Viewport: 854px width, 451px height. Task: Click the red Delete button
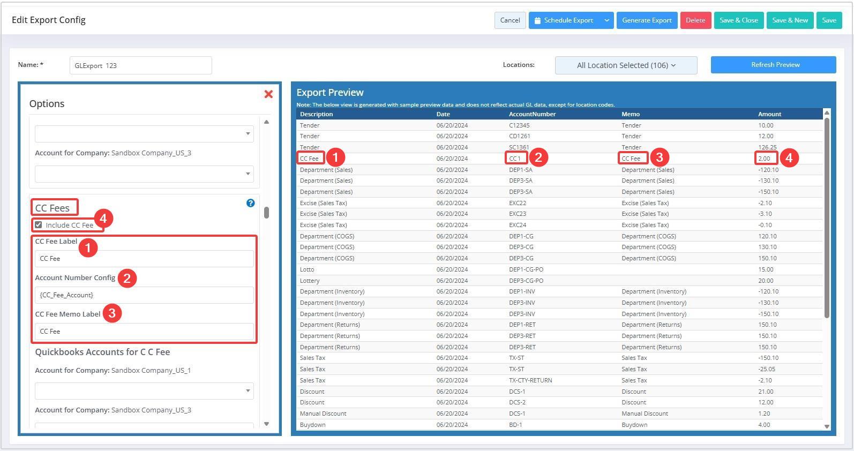[695, 20]
